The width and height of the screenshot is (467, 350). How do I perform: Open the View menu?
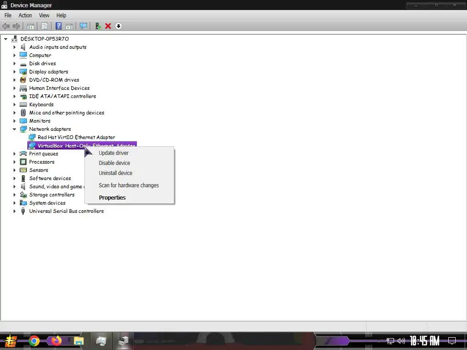pos(44,15)
